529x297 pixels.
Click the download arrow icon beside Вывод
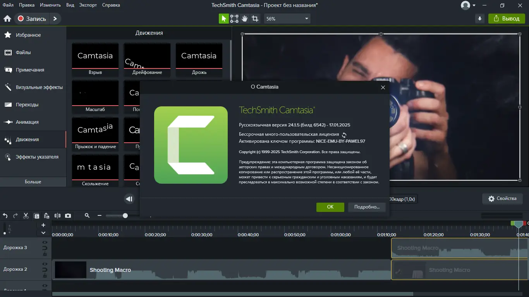click(x=480, y=19)
